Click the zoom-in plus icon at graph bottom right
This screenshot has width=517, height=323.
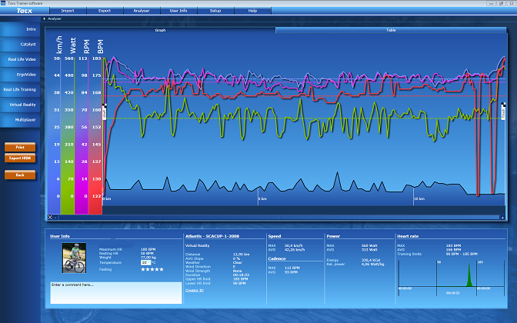pos(502,218)
